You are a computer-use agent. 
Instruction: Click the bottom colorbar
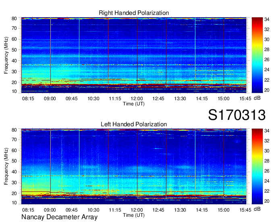point(257,166)
